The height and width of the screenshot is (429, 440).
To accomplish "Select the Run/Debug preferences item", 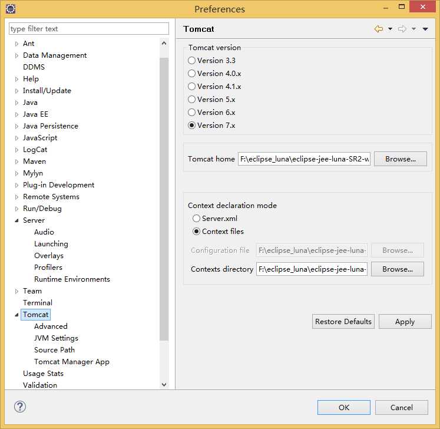I will pos(42,209).
